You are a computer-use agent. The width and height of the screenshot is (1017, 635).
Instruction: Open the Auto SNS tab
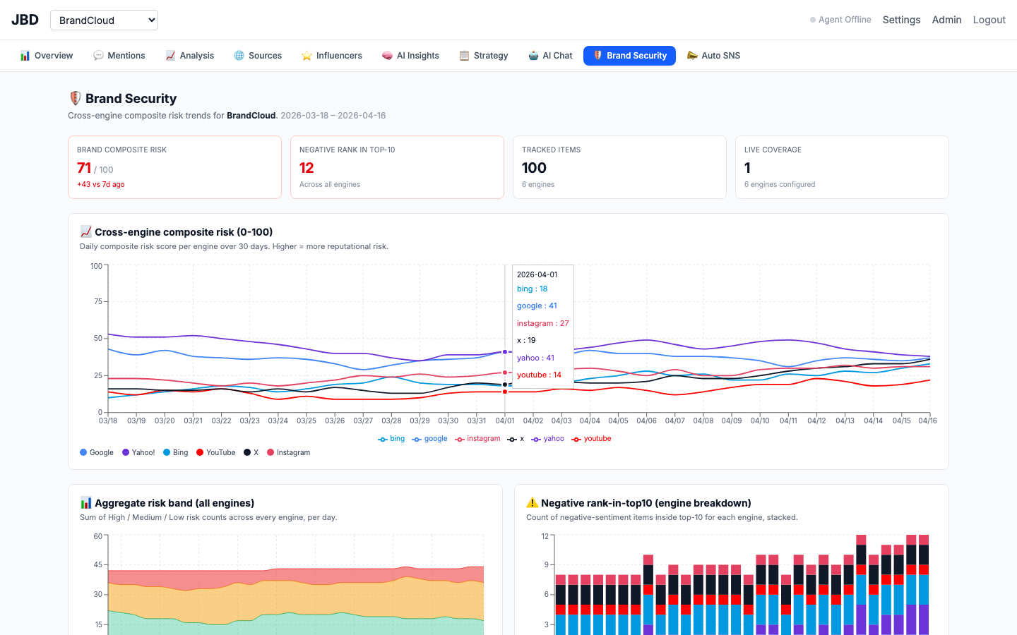click(714, 56)
